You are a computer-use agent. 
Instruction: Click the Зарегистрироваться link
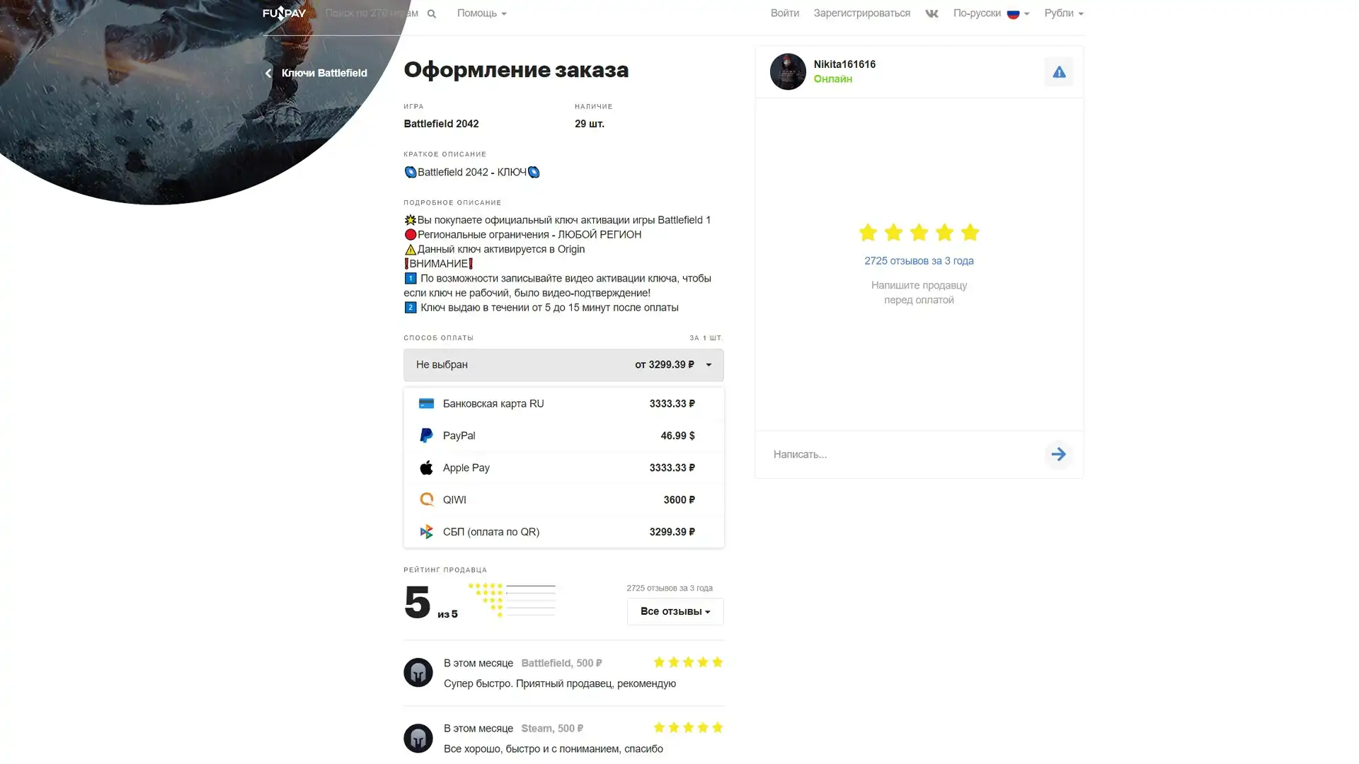coord(861,13)
